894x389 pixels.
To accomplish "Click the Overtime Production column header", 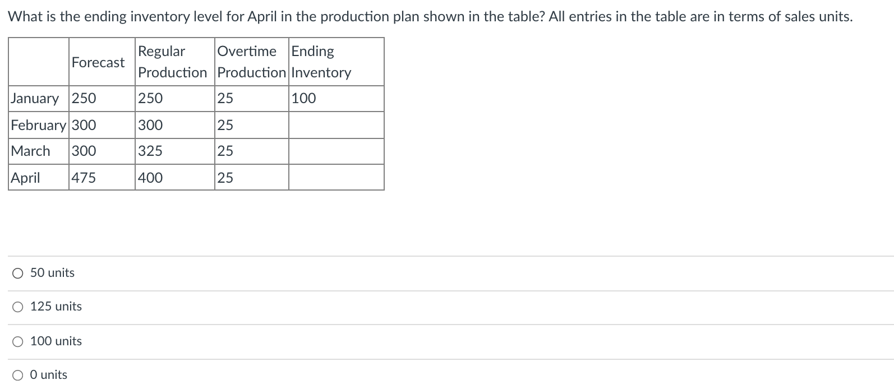I will tap(251, 62).
